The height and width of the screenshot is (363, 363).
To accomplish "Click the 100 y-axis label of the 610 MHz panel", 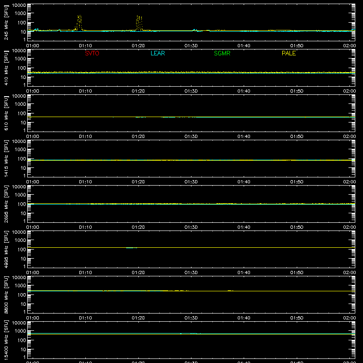I will click(22, 113).
